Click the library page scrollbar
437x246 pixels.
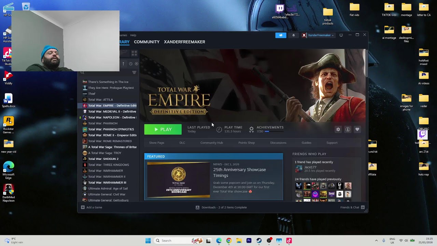pyautogui.click(x=366, y=63)
